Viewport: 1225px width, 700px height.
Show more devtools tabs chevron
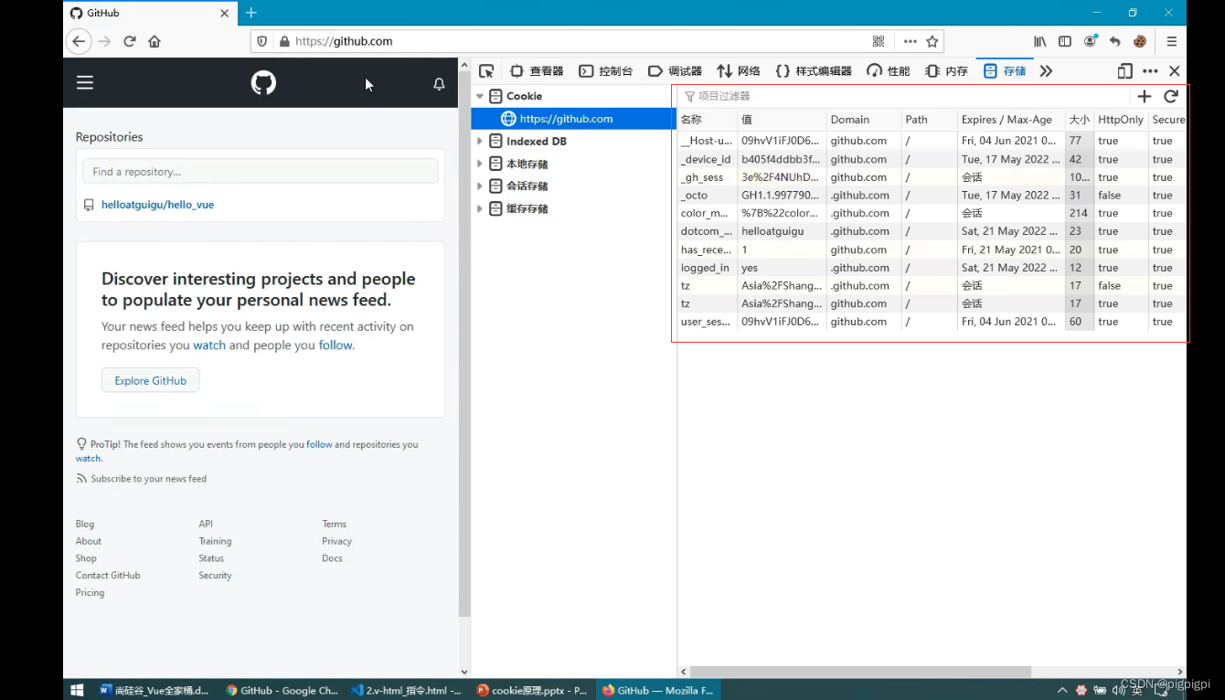pos(1046,70)
